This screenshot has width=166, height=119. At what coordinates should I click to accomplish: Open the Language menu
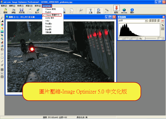[x=47, y=5]
